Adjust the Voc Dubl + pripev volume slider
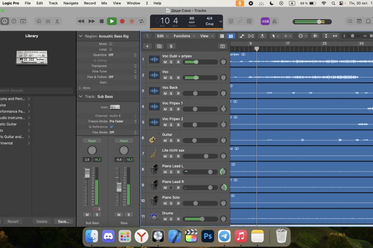Viewport: 373px width, 248px height. (x=200, y=62)
